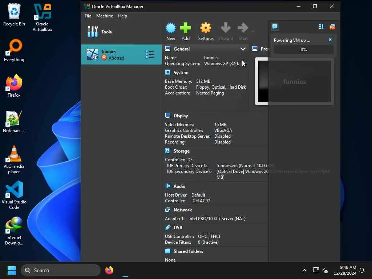Click the Preview section monitor icon

click(x=255, y=49)
